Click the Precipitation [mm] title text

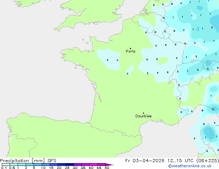click(x=22, y=161)
